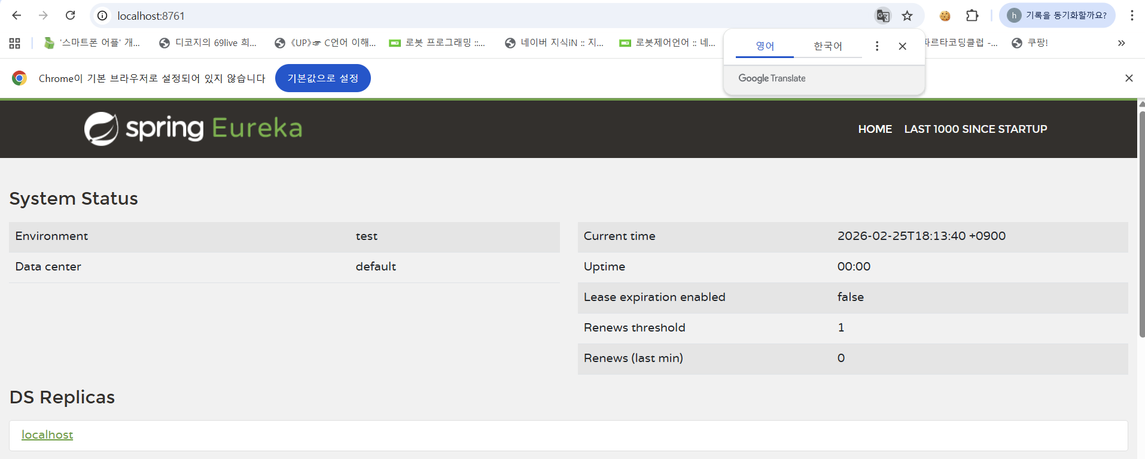Screen dimensions: 1145x459
Task: Dismiss the default browser notification bar
Action: [1129, 78]
